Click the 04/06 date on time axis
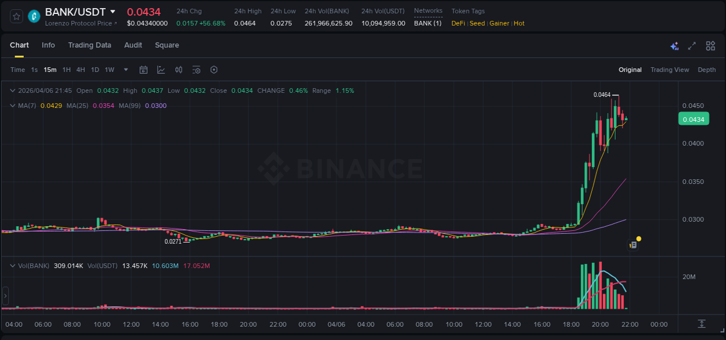This screenshot has height=340, width=726. [x=336, y=324]
